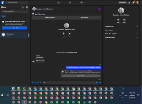Screen dimensions: 142x104
Task: Toggle the purple conversation information icon
Action: [99, 9]
